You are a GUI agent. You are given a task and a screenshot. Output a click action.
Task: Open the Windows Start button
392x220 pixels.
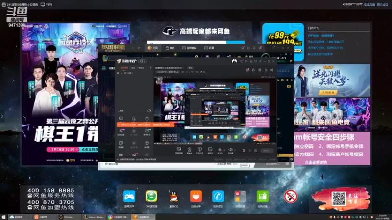pos(3,217)
